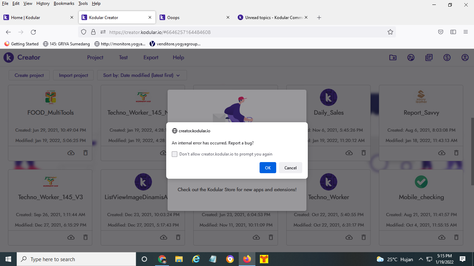474x266 pixels.
Task: Open the Export menu in Creator
Action: tap(151, 57)
